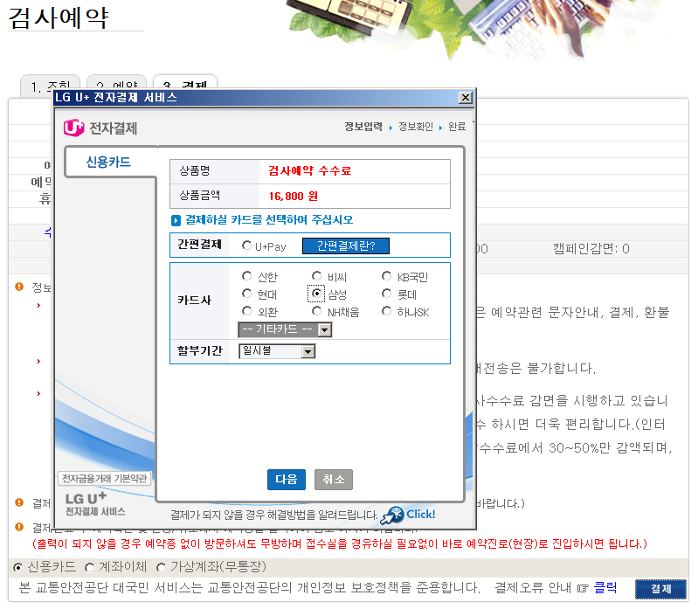Click the 1. 조회 step tab

pyautogui.click(x=51, y=86)
